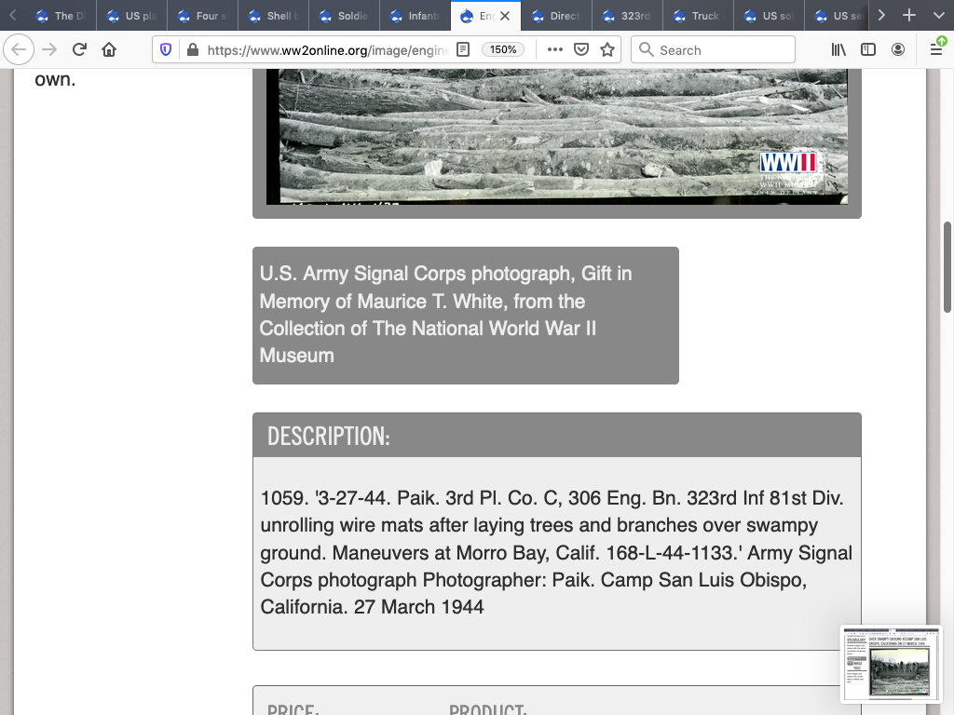Open the Library bookmarks and history
Screen dimensions: 954x715
(x=838, y=50)
